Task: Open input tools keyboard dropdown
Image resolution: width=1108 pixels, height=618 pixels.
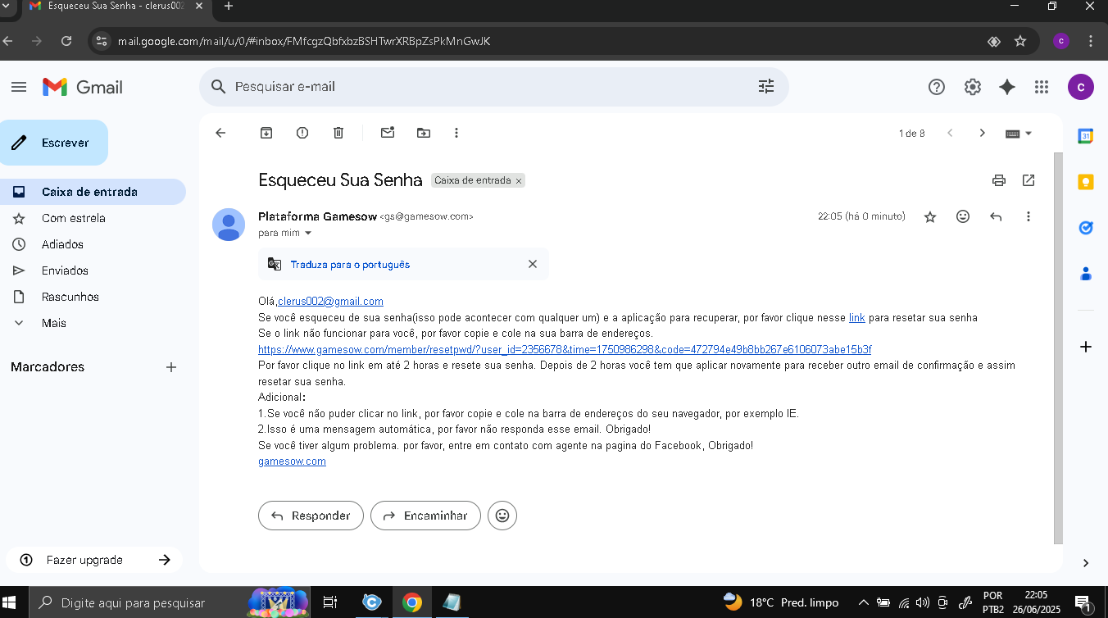Action: (x=1019, y=134)
